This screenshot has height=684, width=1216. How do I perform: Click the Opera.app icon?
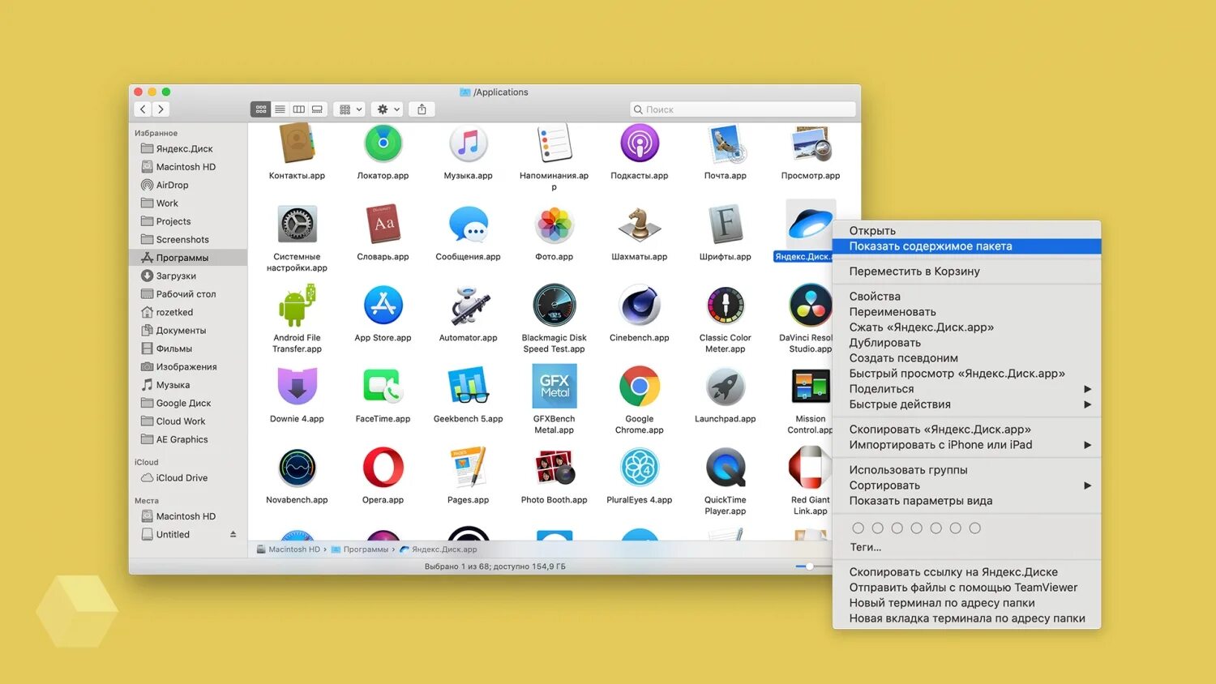tap(383, 468)
